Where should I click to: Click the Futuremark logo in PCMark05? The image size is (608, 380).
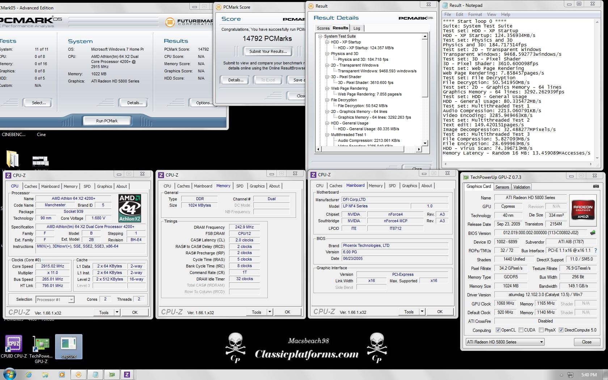189,22
